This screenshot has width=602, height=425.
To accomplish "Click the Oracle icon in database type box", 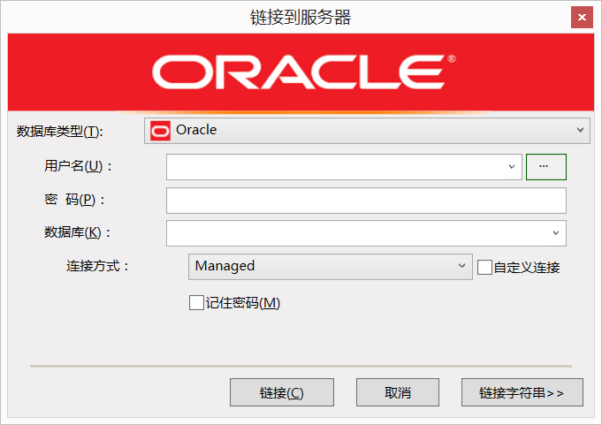I will (160, 131).
